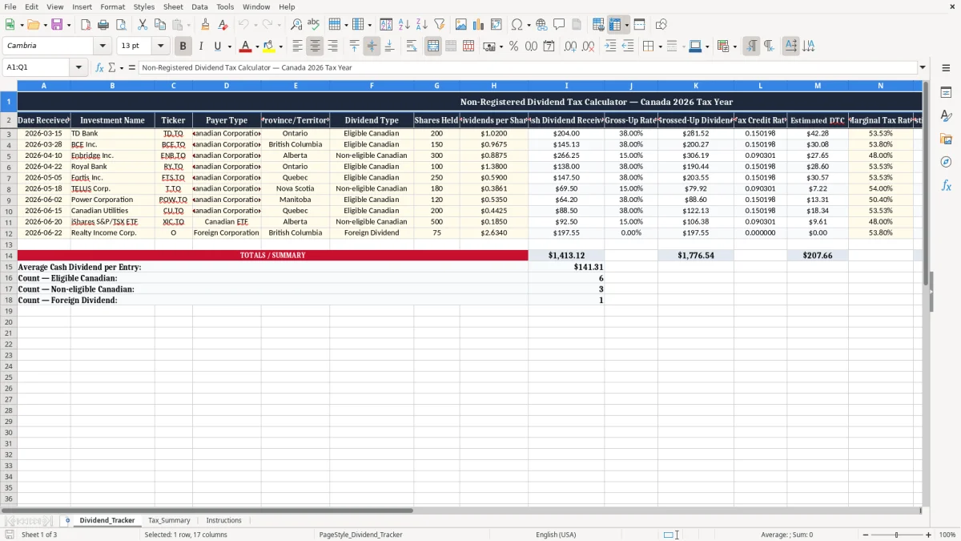Apply the yellow background color
The width and height of the screenshot is (961, 541).
coord(268,46)
